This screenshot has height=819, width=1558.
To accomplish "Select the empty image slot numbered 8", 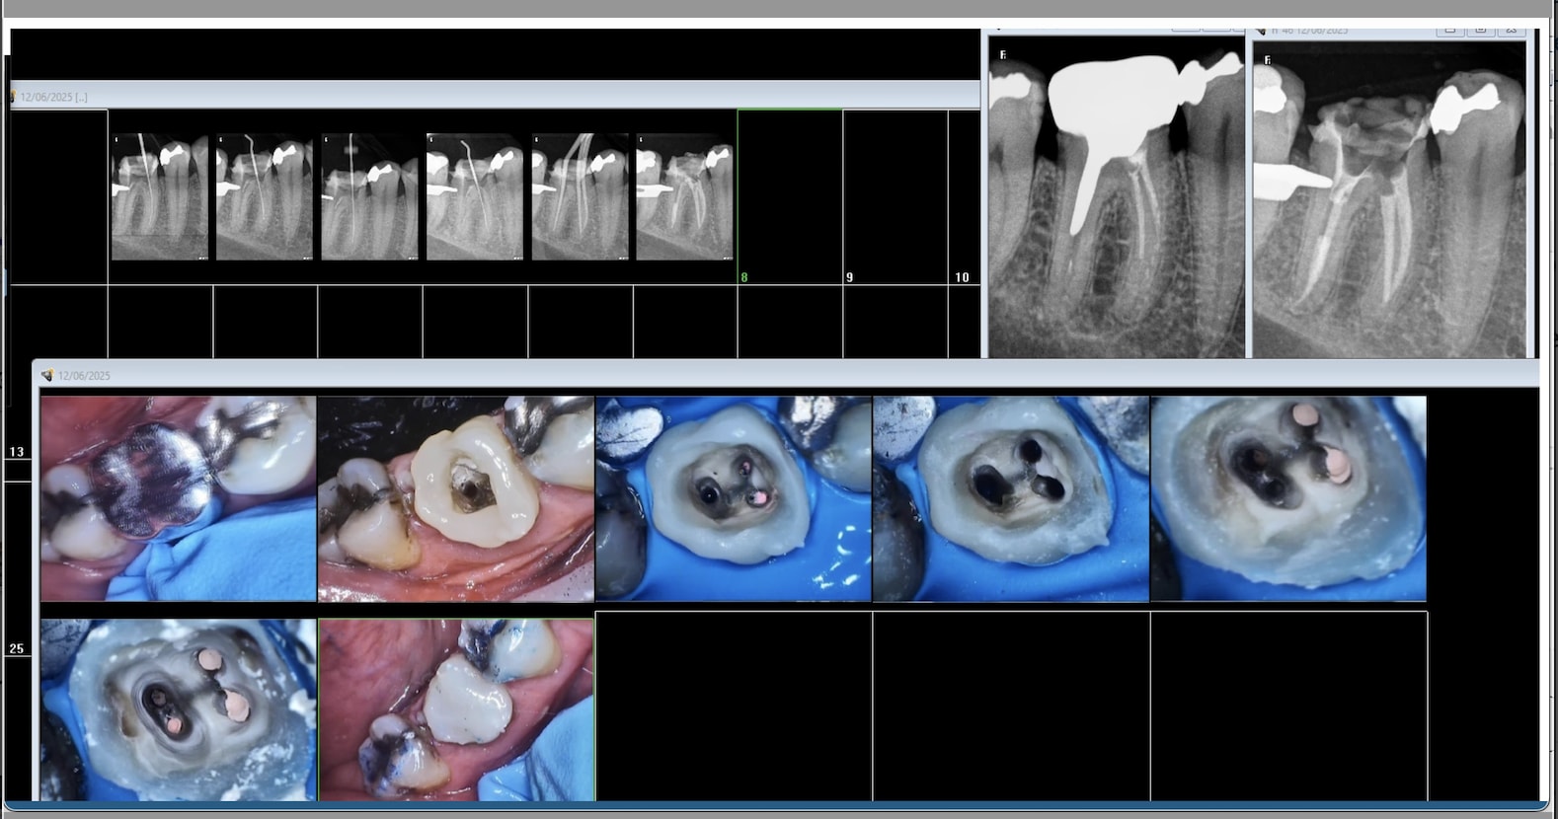I will click(790, 196).
